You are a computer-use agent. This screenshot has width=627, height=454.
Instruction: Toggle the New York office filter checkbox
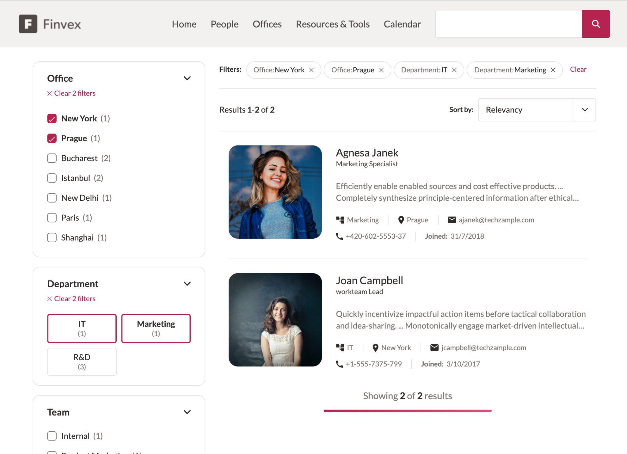52,118
